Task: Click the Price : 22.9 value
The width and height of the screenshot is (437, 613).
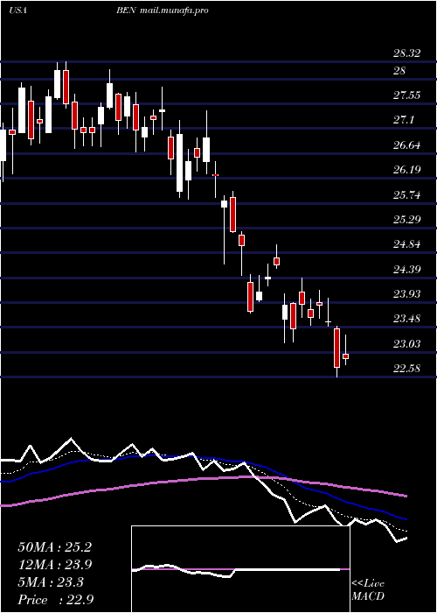Action: [55, 600]
